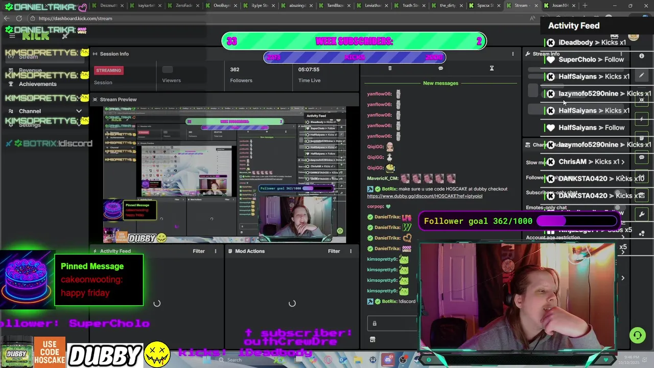The image size is (654, 368).
Task: Open Account age restriction chevron
Action: (623, 238)
